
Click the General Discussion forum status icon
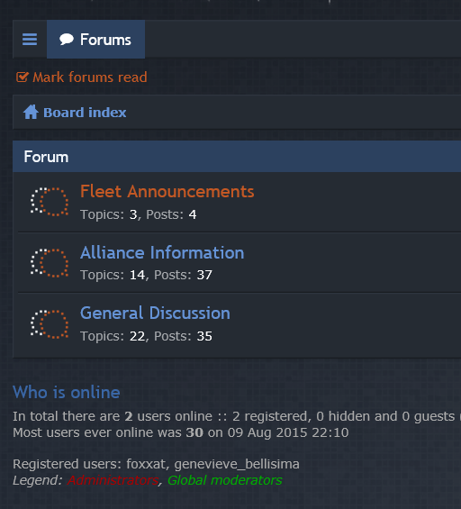click(50, 324)
